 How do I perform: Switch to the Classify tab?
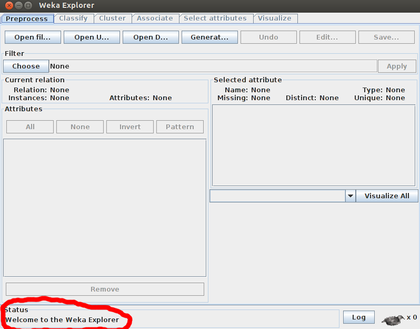pos(73,18)
